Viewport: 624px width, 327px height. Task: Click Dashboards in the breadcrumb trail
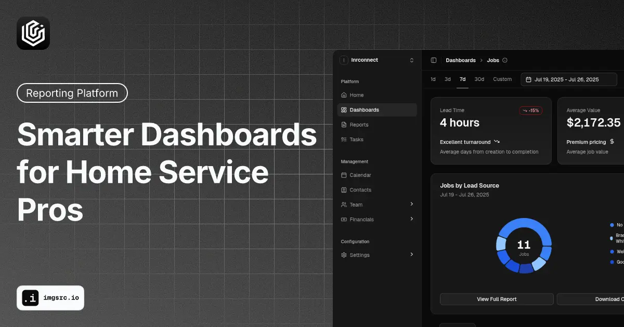pos(460,60)
